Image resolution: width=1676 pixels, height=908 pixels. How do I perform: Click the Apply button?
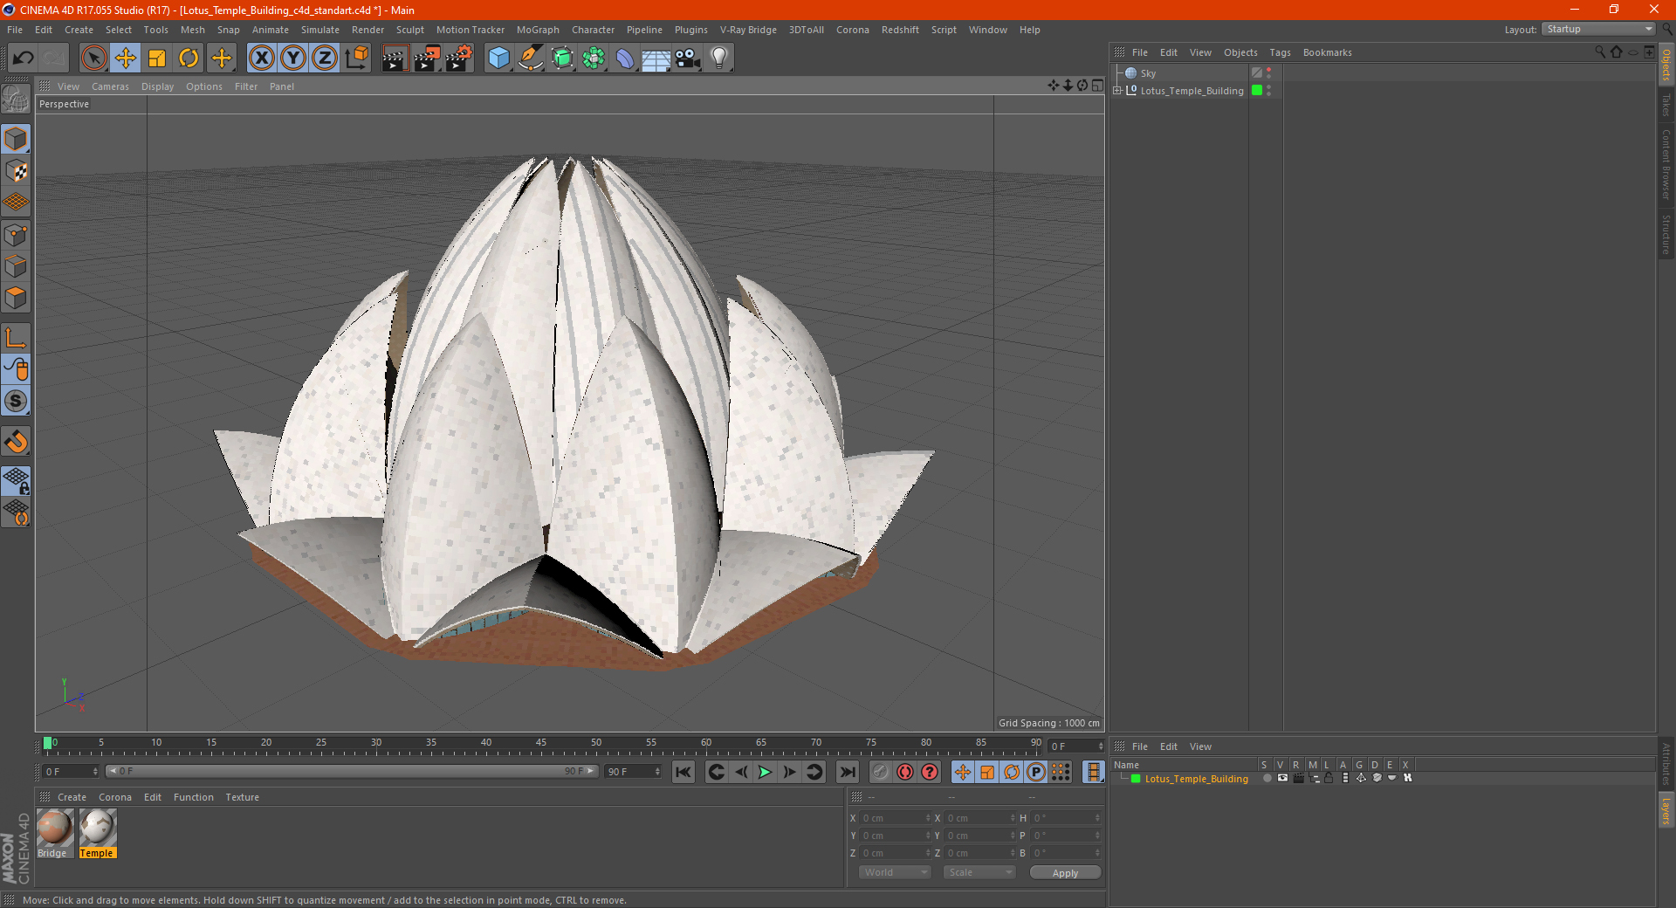point(1065,872)
